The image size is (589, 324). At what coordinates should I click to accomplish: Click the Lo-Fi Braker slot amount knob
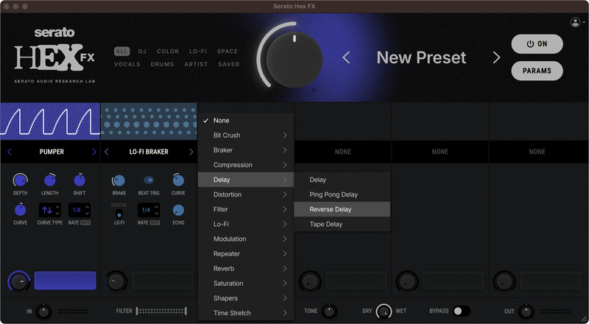[x=116, y=281]
